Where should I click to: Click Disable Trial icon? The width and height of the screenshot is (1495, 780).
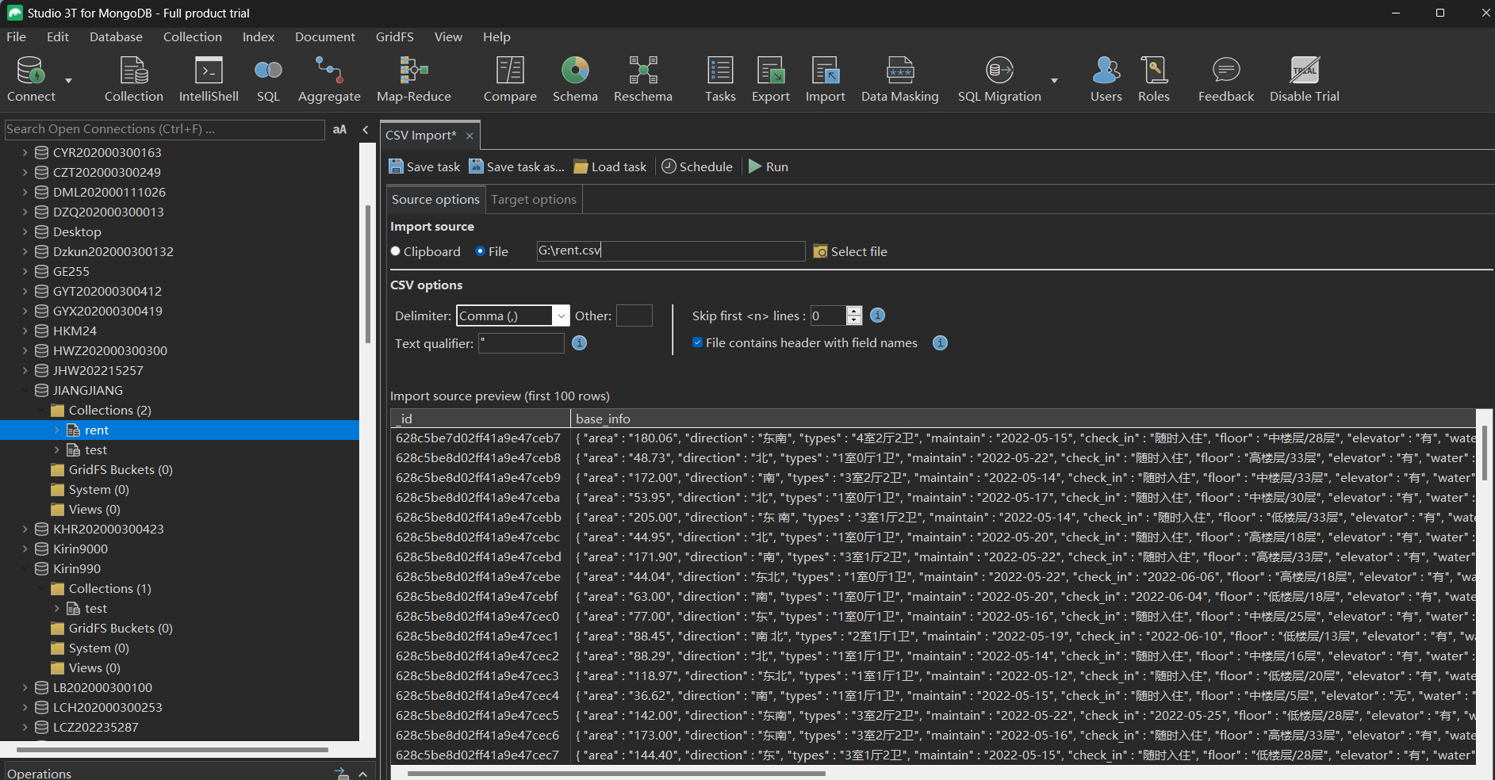pyautogui.click(x=1304, y=79)
